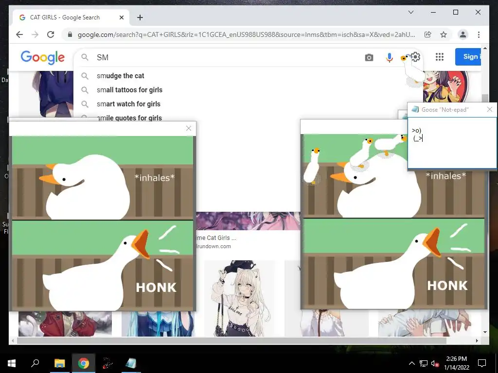This screenshot has width=498, height=373.
Task: Reload the Google Search page
Action: point(51,34)
